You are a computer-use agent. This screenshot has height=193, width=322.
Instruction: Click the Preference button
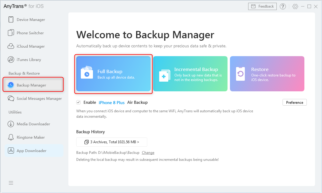coord(294,102)
